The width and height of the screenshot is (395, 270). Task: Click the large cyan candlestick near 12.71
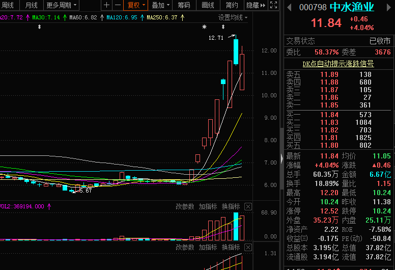pos(236,51)
